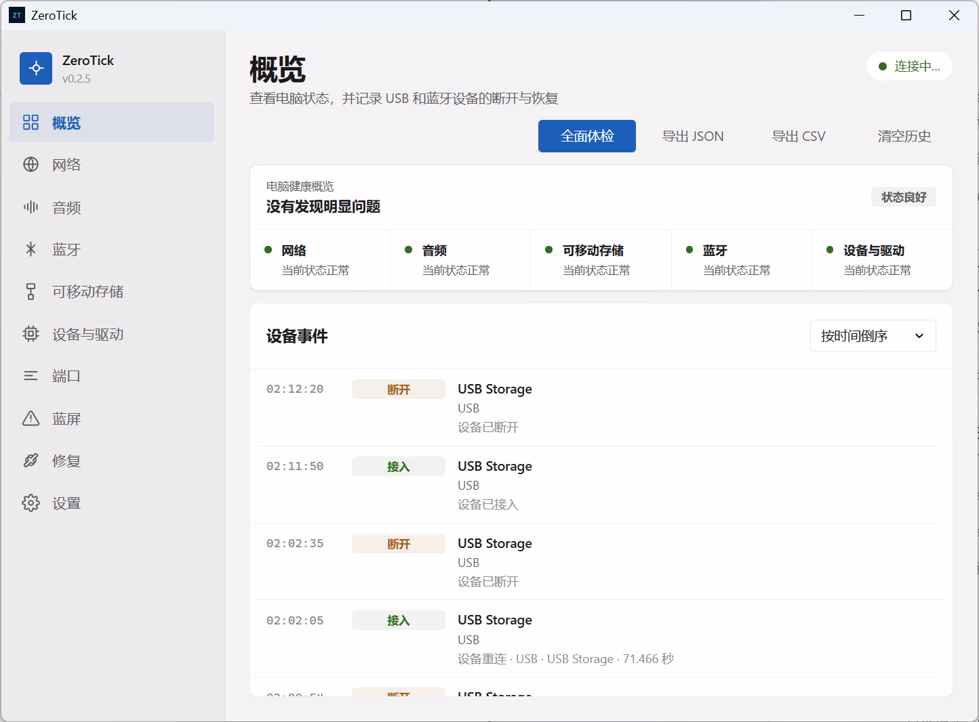This screenshot has height=722, width=979.
Task: Click USB Storage title in the 02:12:20 event
Action: (495, 389)
